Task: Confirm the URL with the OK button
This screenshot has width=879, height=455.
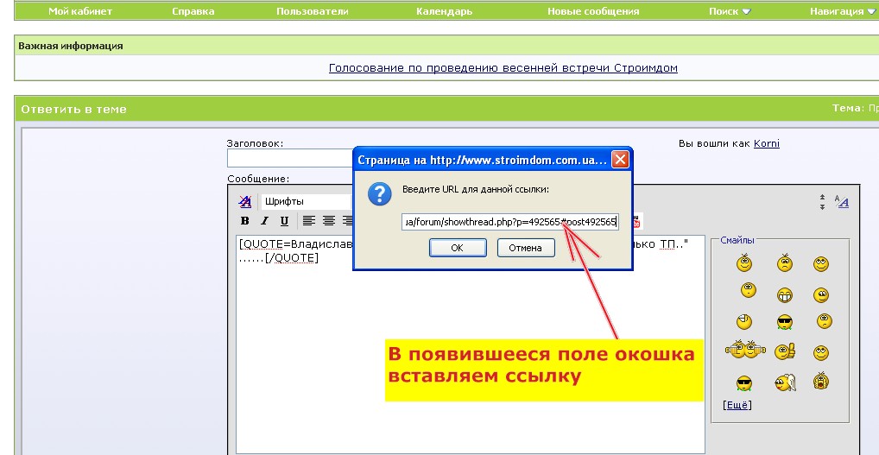Action: click(458, 248)
